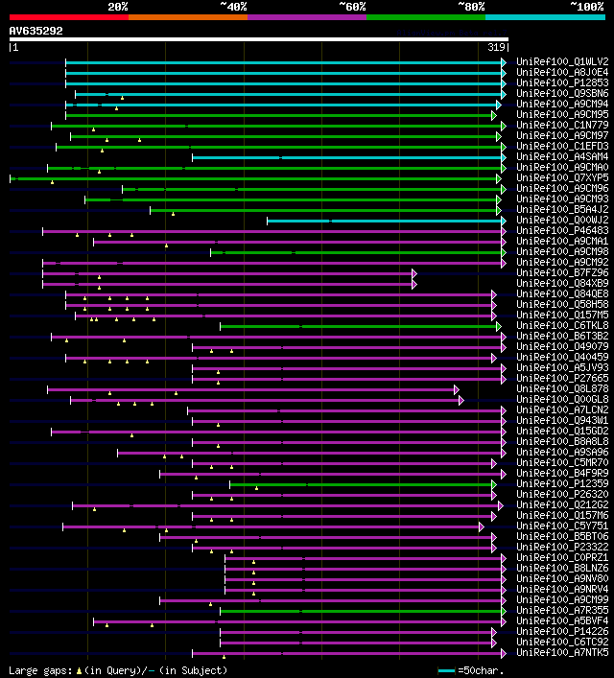Open hit UniRef100_A9CM94
Screen dimensions: 614x678
tap(562, 105)
